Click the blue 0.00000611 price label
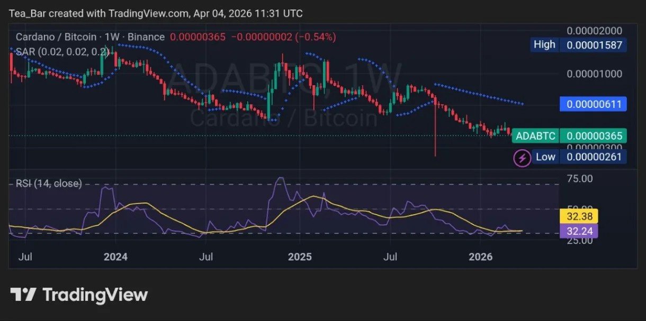The image size is (646, 321). coord(593,104)
